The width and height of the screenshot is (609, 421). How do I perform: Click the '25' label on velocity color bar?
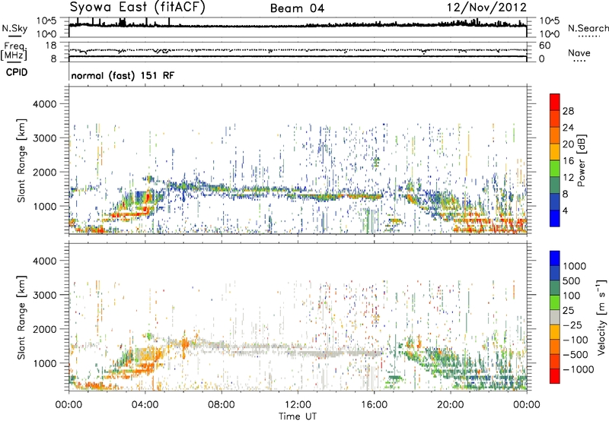pos(569,311)
